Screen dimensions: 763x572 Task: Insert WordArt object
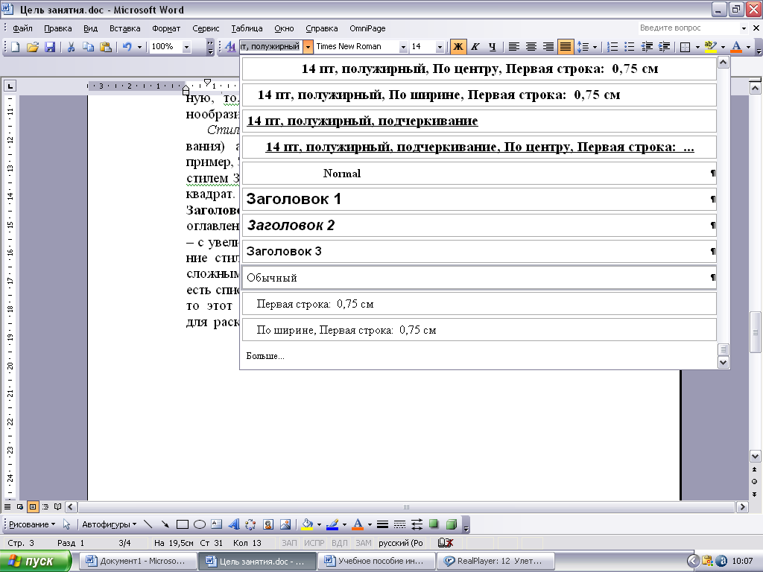coord(233,524)
